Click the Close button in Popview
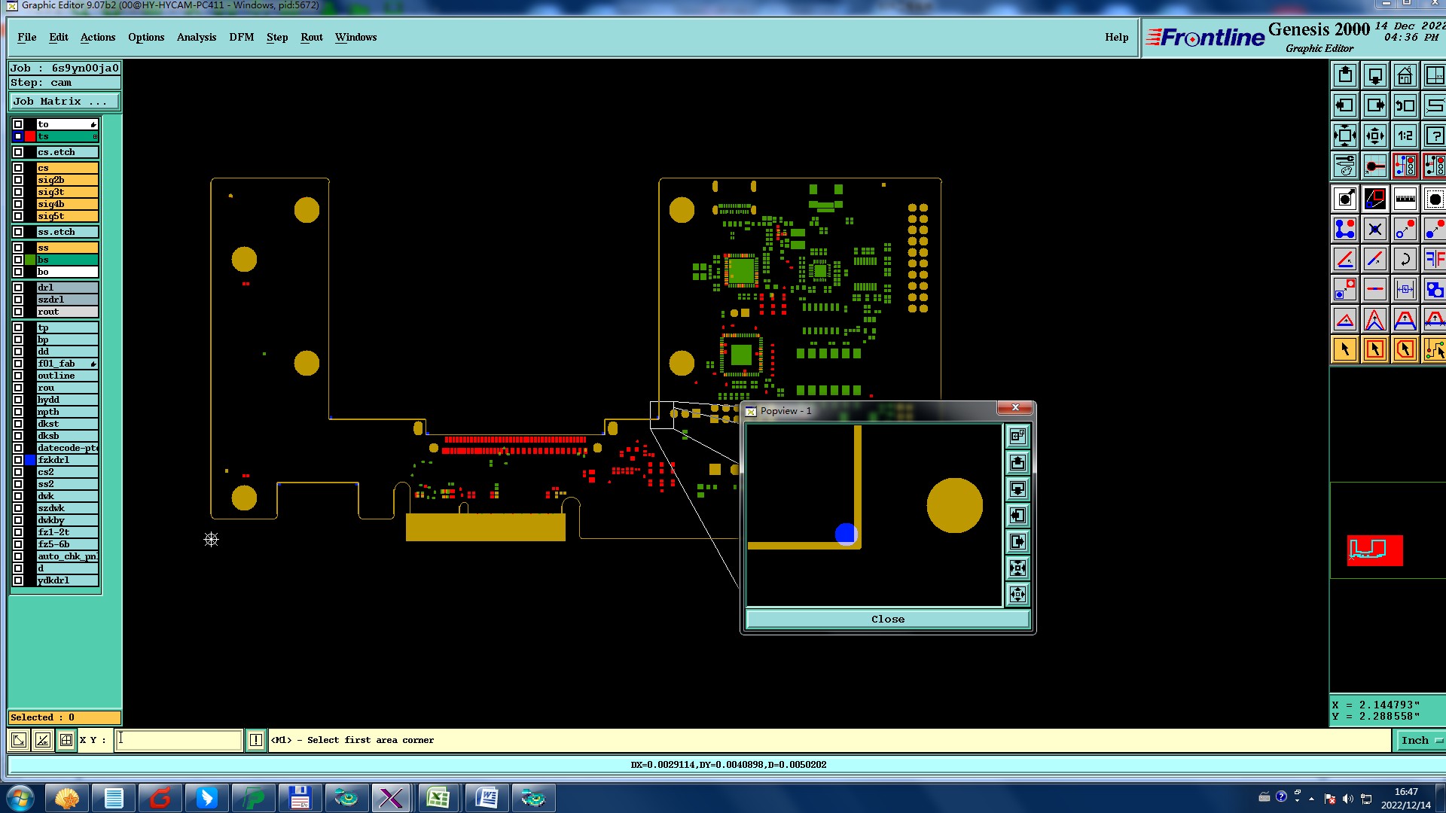 tap(888, 620)
